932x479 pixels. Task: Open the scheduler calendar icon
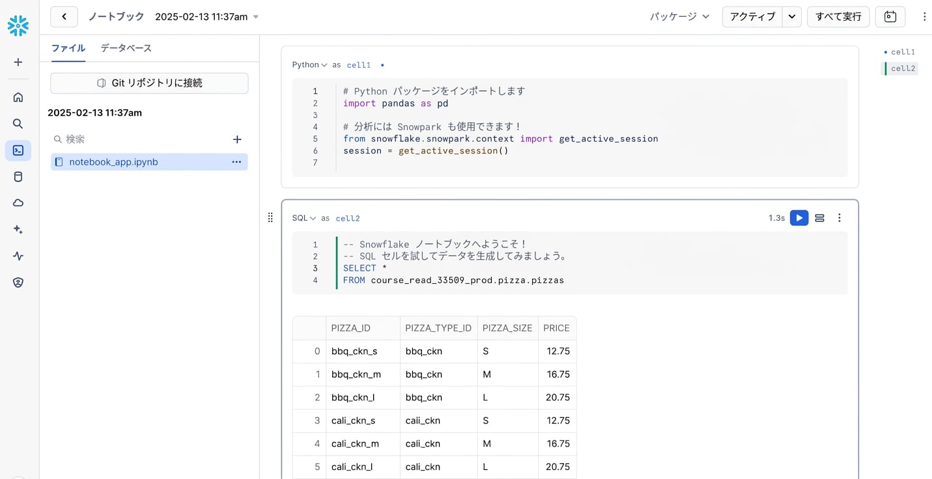890,17
